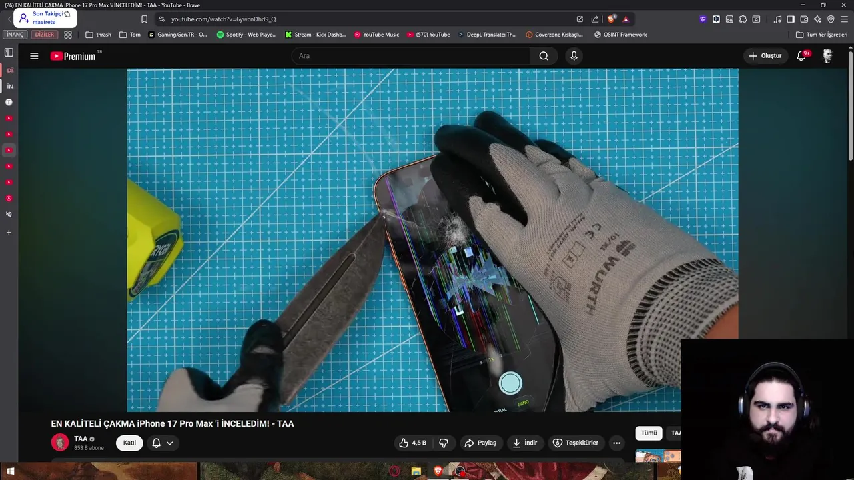Open Spotify Web Player bookmark
Viewport: 854px width, 480px height.
246,35
